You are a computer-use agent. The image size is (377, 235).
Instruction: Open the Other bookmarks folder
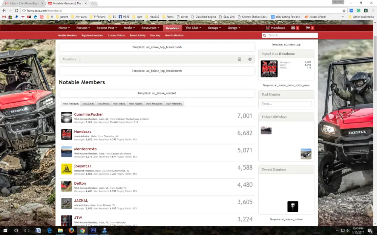[361, 17]
